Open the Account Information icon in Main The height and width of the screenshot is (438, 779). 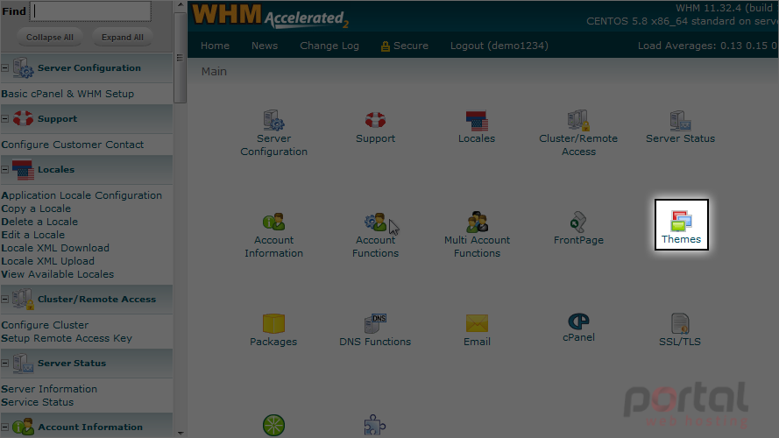coord(273,222)
